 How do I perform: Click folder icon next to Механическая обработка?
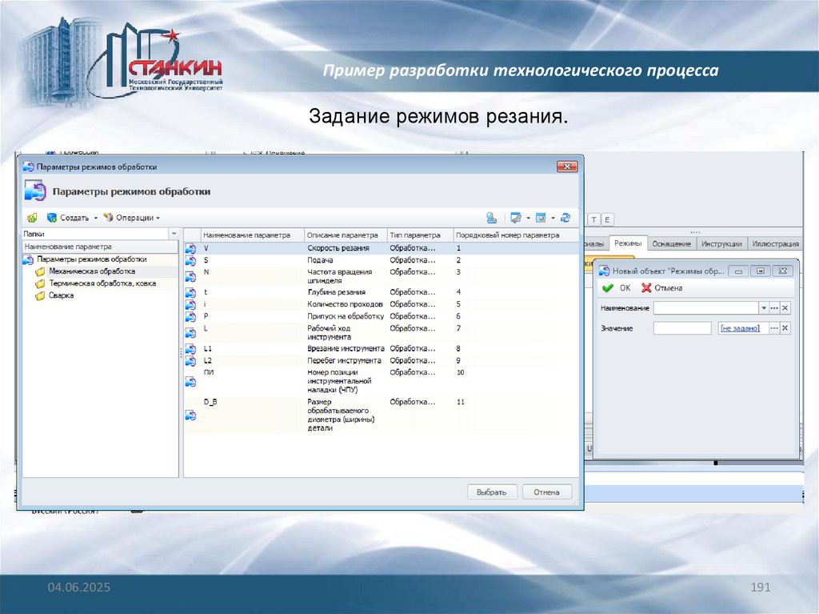(x=40, y=271)
